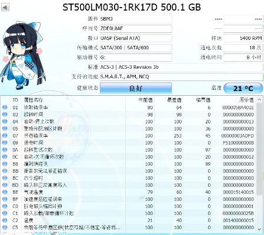Image resolution: width=264 pixels, height=235 pixels.
Task: Select the 起转时间 attribute name
Action: [x=34, y=115]
